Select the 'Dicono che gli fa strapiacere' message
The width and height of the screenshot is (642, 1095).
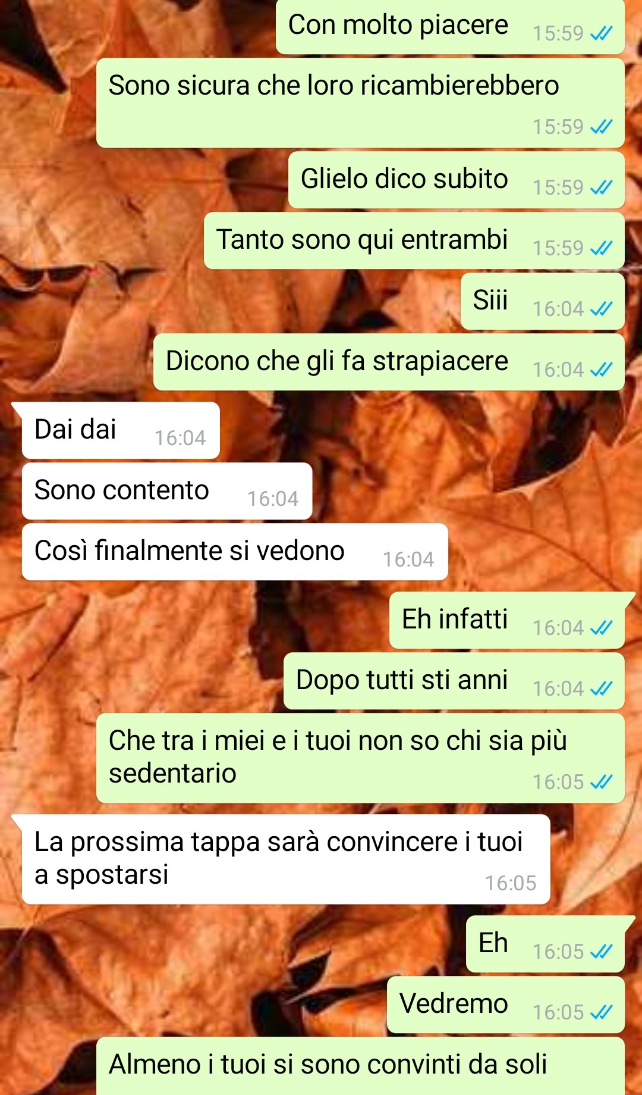pos(389,362)
